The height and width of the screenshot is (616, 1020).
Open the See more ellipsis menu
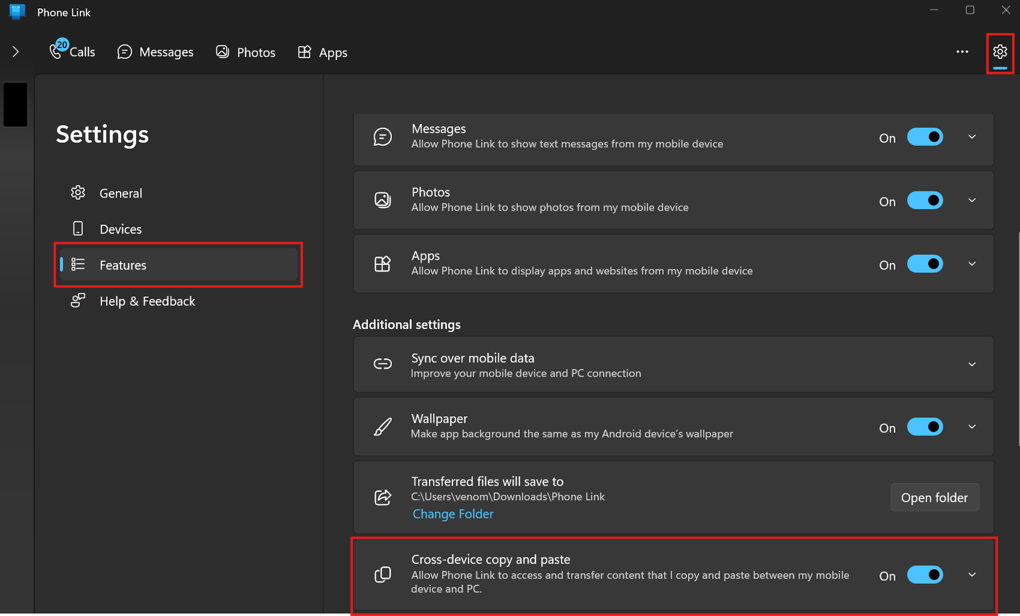962,52
